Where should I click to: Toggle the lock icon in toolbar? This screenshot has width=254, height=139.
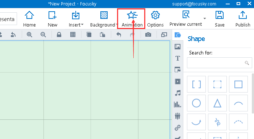(x=59, y=34)
